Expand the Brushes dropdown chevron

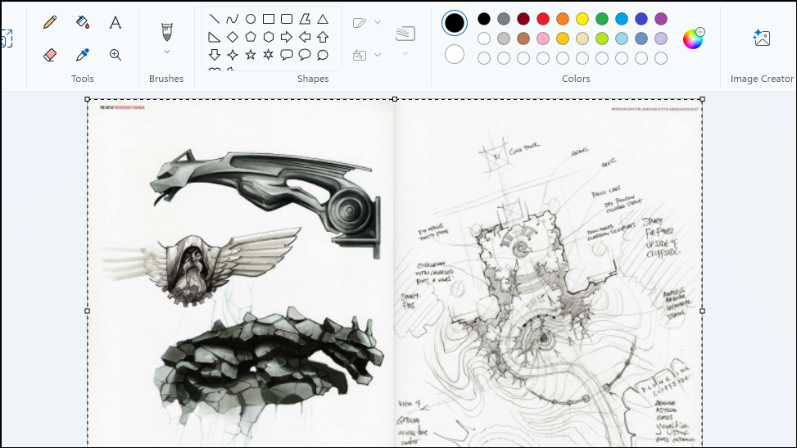coord(167,52)
